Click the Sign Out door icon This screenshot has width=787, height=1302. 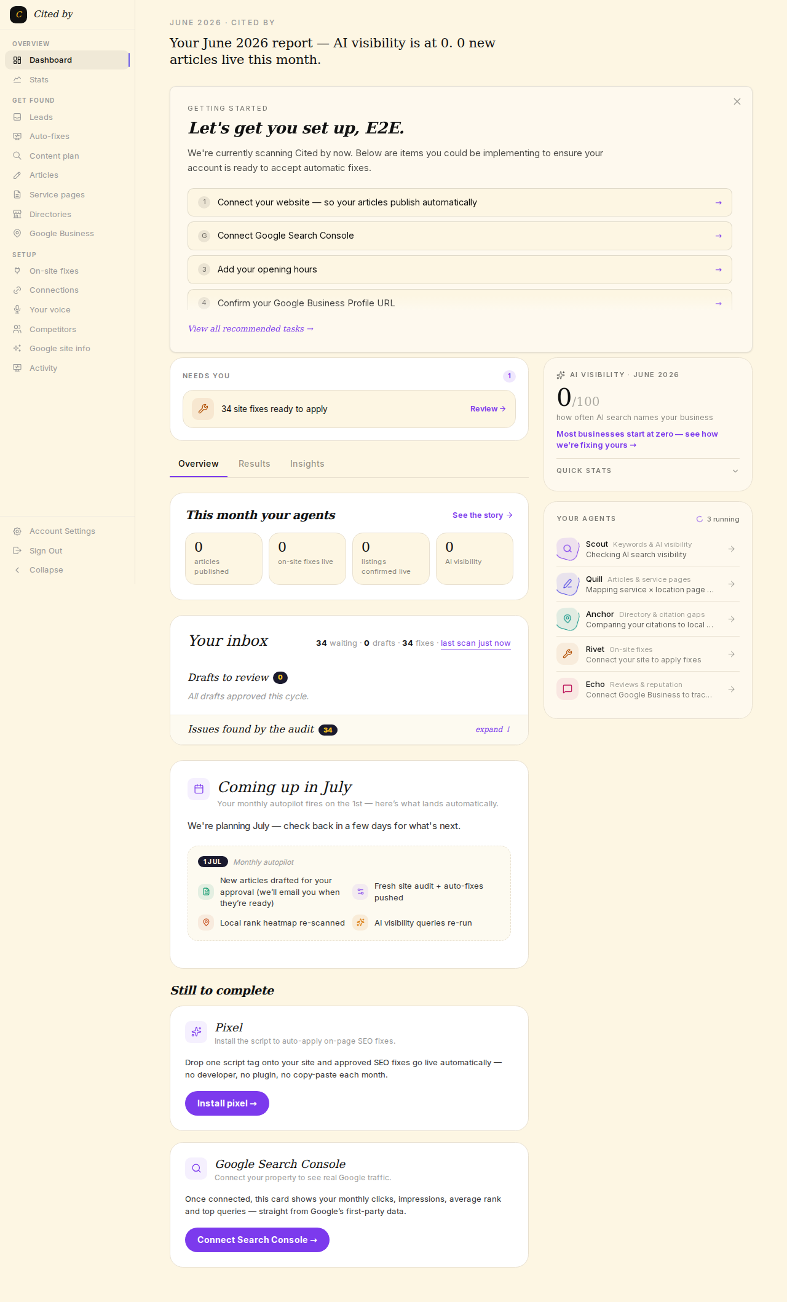[17, 551]
